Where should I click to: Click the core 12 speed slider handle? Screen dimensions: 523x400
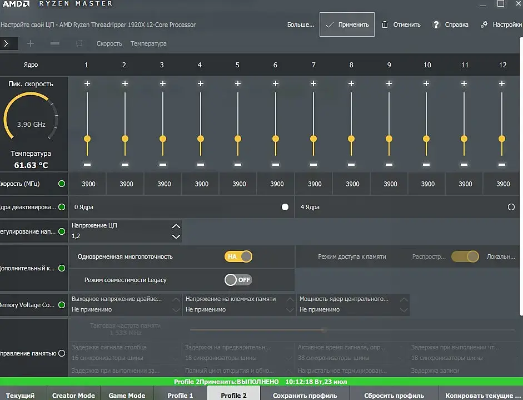pos(502,139)
